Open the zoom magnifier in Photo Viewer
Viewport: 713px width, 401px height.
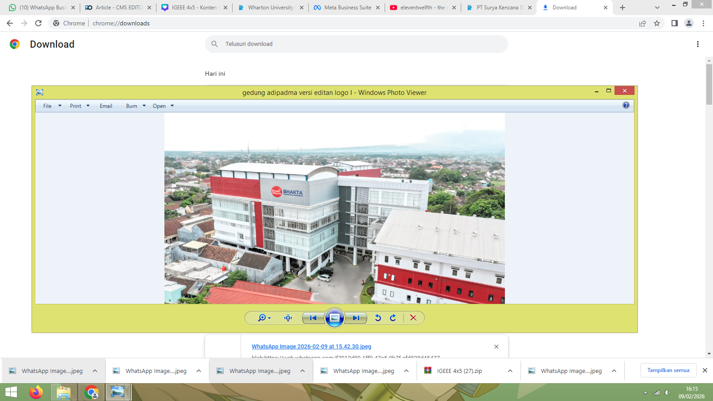coord(264,318)
